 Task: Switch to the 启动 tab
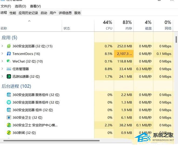pyautogui.click(x=44, y=13)
